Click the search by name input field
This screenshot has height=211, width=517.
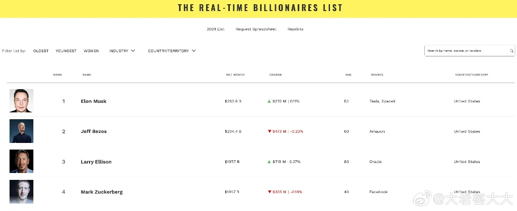pyautogui.click(x=466, y=51)
